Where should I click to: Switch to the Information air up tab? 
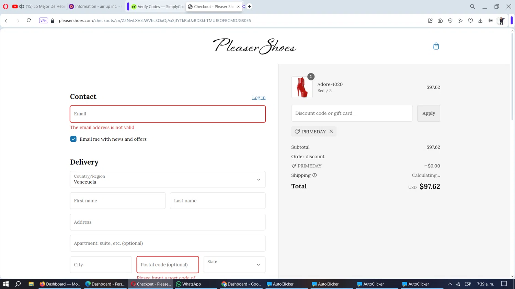pyautogui.click(x=95, y=7)
